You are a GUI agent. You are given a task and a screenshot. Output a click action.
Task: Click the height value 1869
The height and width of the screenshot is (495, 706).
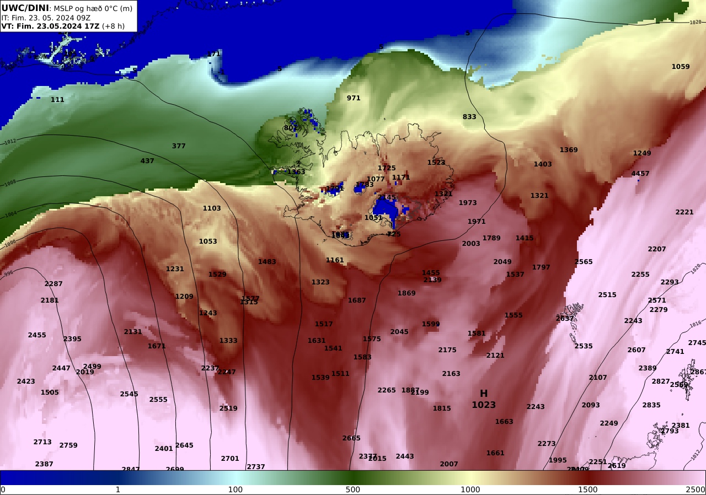(407, 293)
